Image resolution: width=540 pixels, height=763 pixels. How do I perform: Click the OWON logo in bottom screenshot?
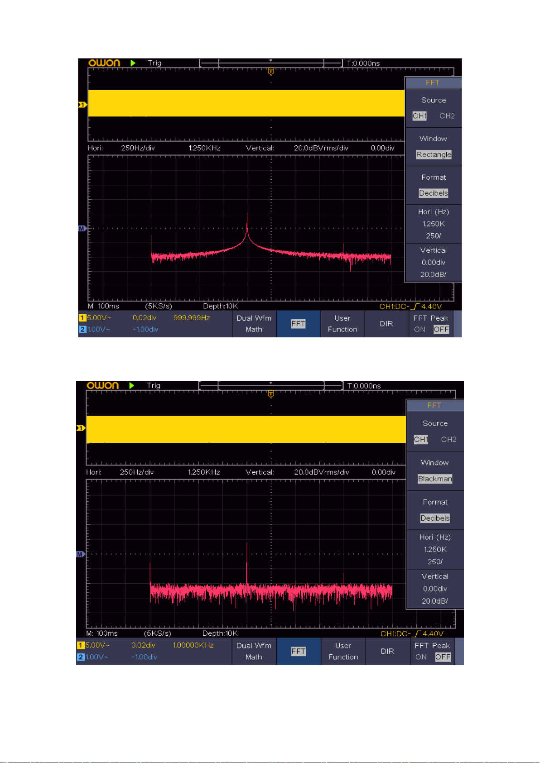pos(103,385)
